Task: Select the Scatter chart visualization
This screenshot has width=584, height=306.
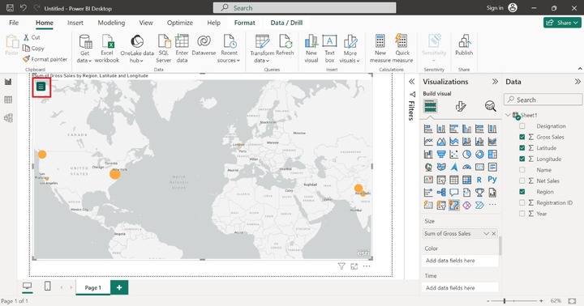Action: tap(453, 154)
